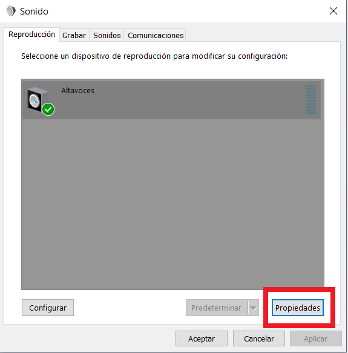Click the Sonido window title text
Screen dimensions: 348x353
coord(34,12)
